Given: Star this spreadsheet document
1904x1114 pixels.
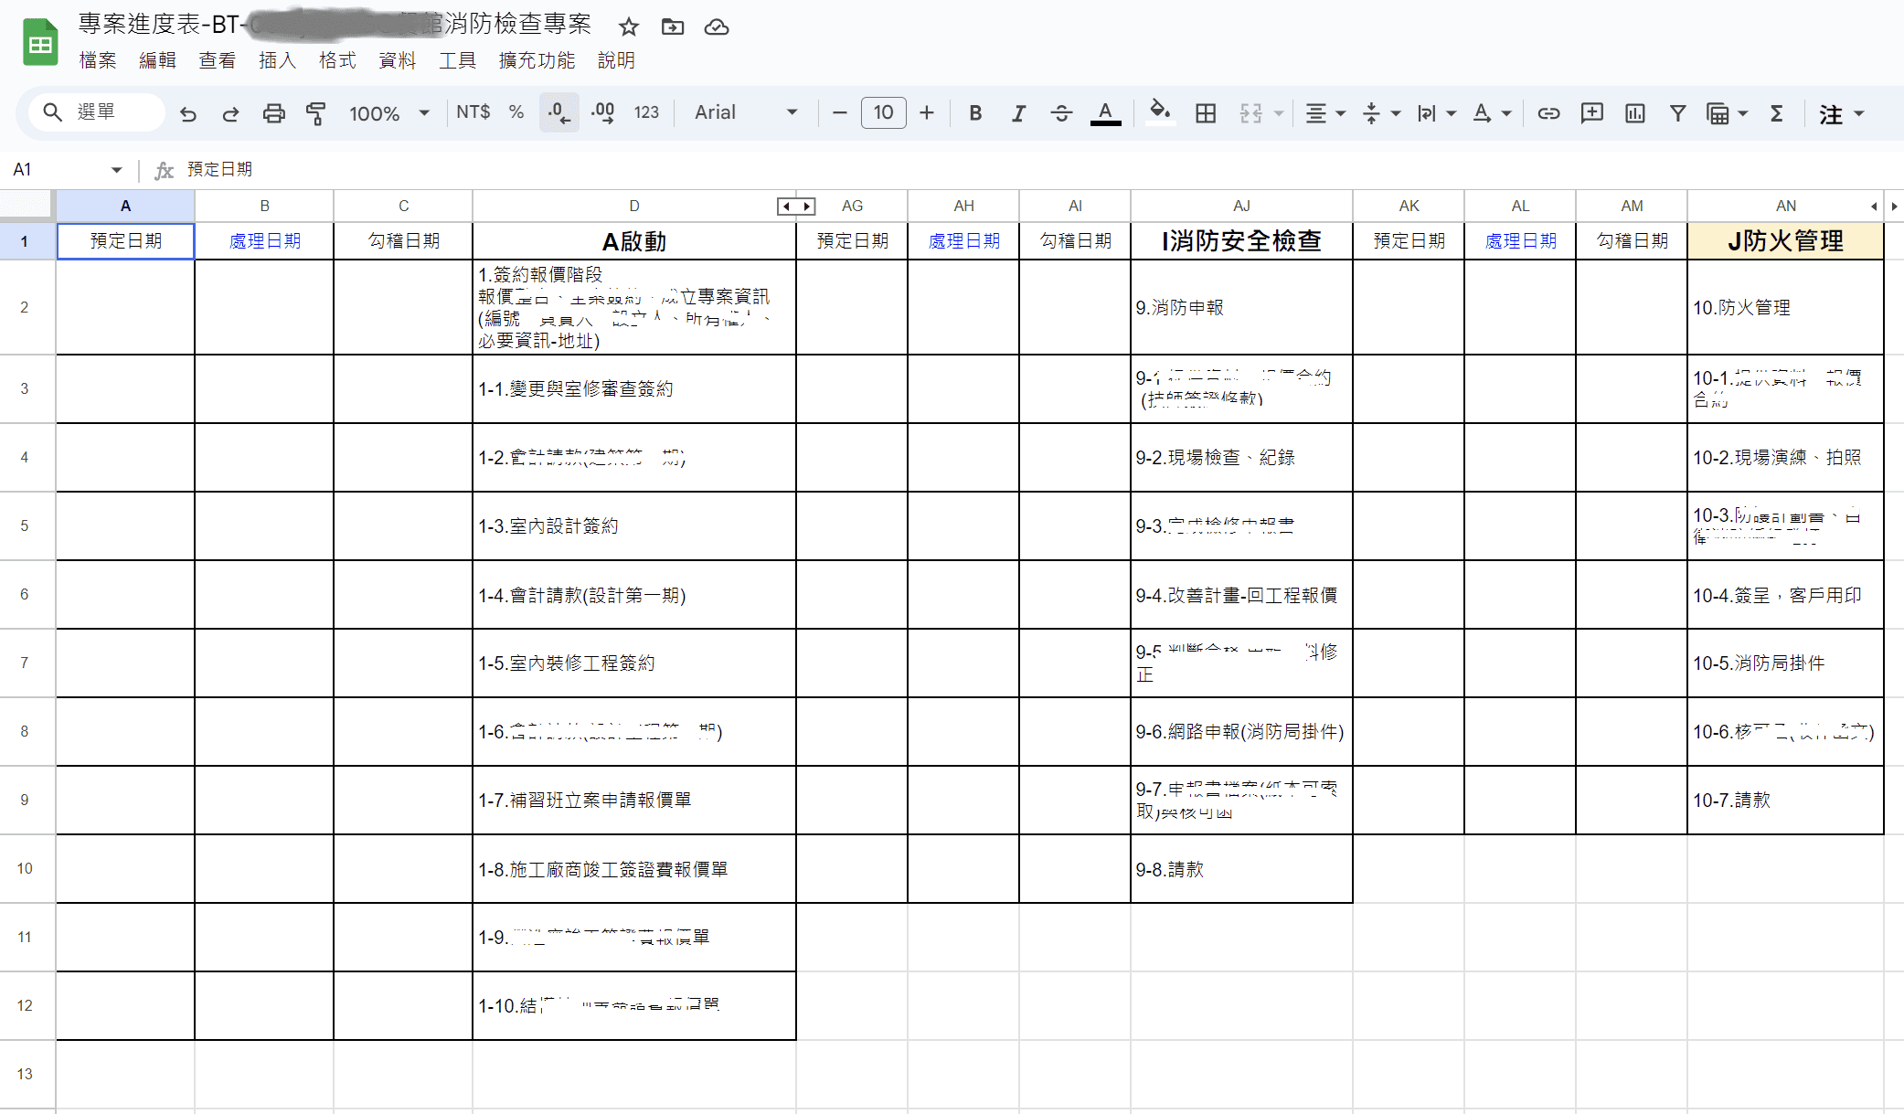Looking at the screenshot, I should [x=628, y=27].
